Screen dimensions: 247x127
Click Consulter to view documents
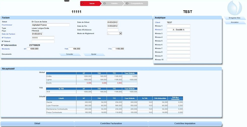[70, 54]
